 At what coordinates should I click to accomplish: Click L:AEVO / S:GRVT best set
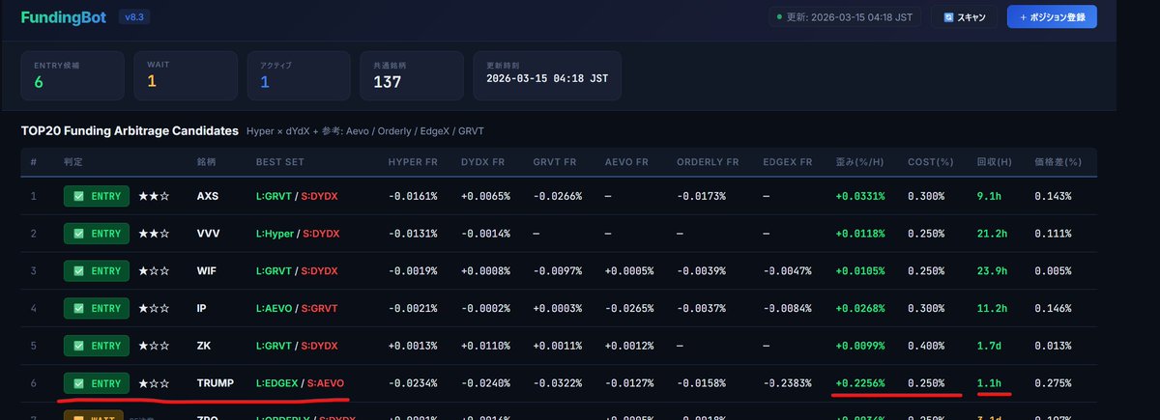(297, 308)
